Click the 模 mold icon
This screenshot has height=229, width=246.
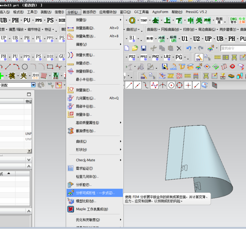pyautogui.click(x=12, y=76)
